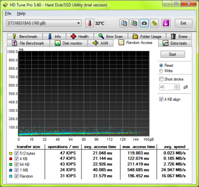Image resolution: width=199 pixels, height=187 pixels.
Task: Toggle the 512 bytes transfer size checkbox
Action: pos(16,153)
